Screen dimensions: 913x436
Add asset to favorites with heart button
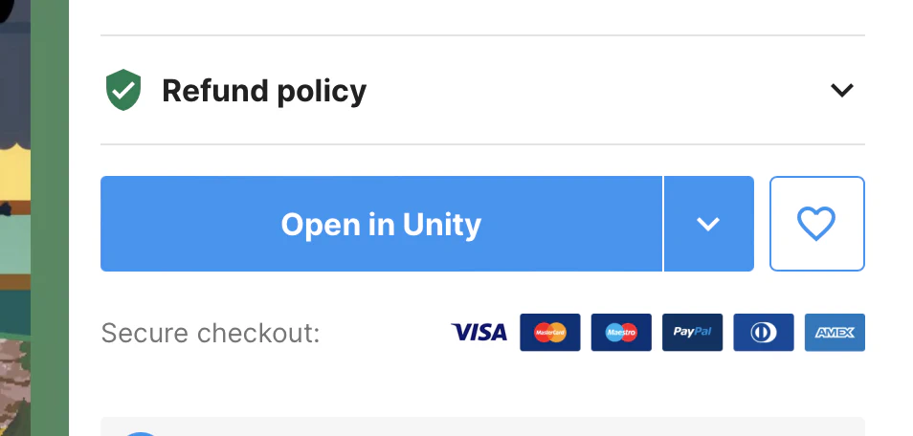816,224
